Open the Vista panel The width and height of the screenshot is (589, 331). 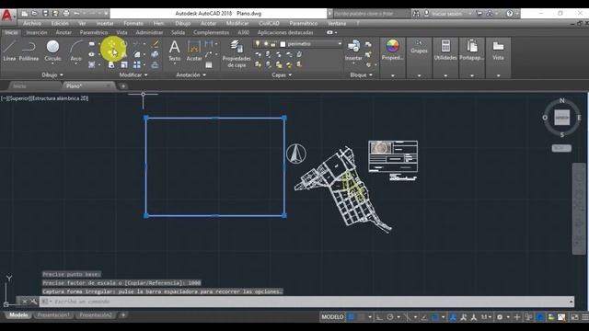(498, 51)
